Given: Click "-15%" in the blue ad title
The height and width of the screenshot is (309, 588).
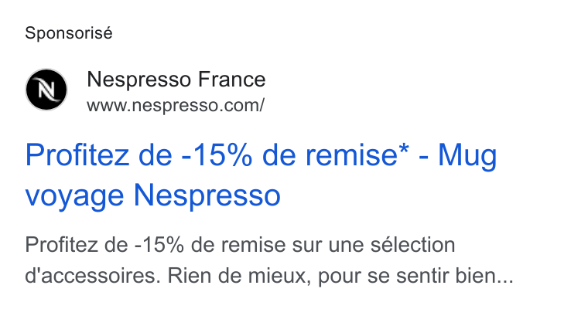Looking at the screenshot, I should [217, 155].
